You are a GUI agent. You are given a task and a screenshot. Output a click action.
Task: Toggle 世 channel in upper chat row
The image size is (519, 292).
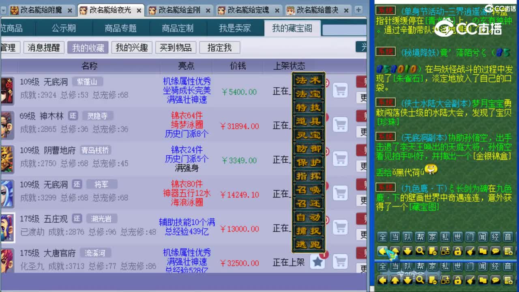(458, 237)
